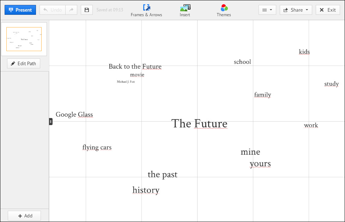The height and width of the screenshot is (222, 345).
Task: Open the Frames & Arrows tool
Action: coord(146,10)
